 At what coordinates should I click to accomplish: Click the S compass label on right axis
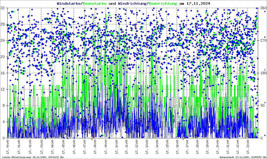[265, 70]
